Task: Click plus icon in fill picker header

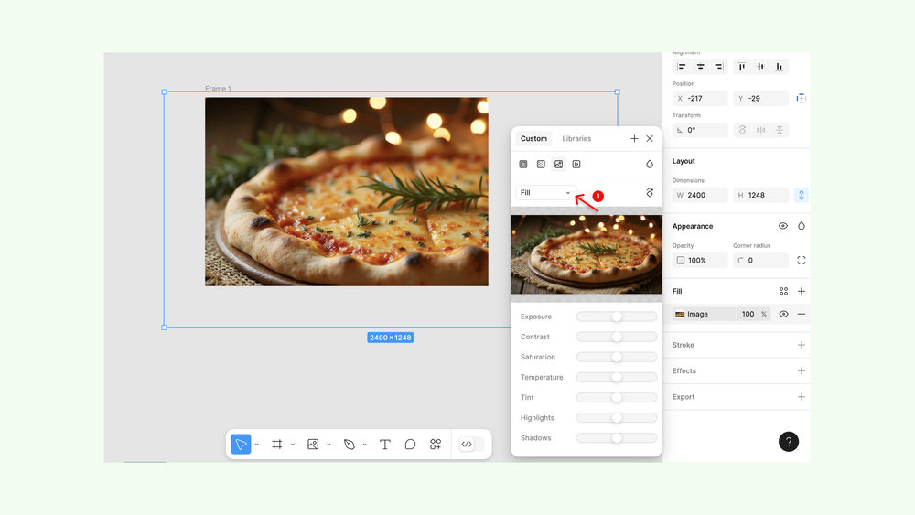Action: tap(634, 139)
